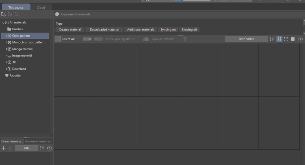Click the Favorite heart icon
The image size is (305, 165).
tap(7, 76)
